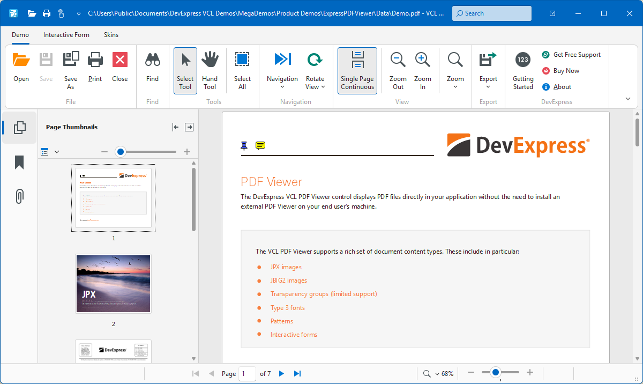Click the ribbon display options window button
The height and width of the screenshot is (384, 643).
(x=552, y=13)
